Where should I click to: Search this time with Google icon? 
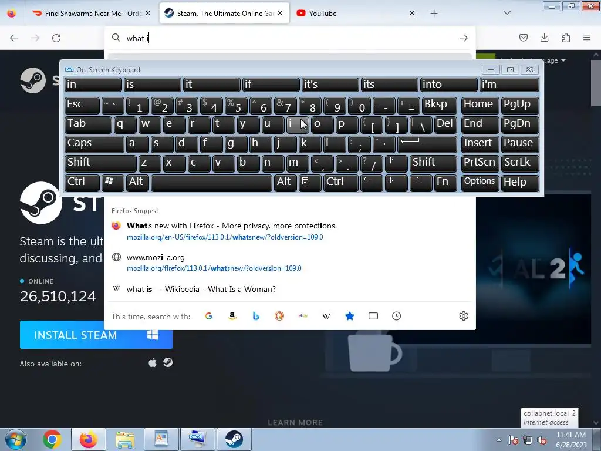pyautogui.click(x=209, y=316)
